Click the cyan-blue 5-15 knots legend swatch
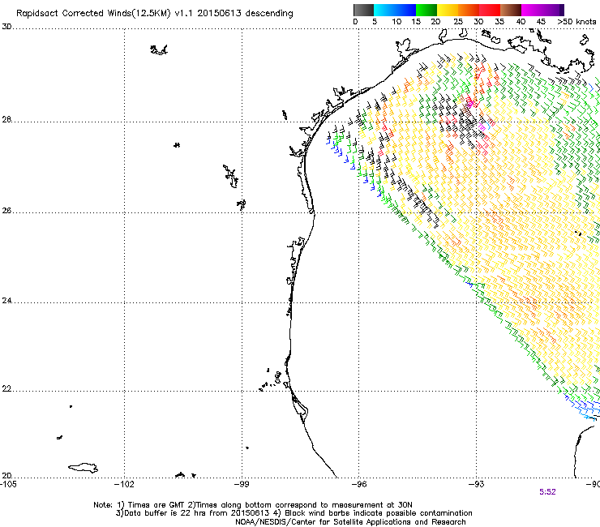The width and height of the screenshot is (600, 527). tap(395, 10)
